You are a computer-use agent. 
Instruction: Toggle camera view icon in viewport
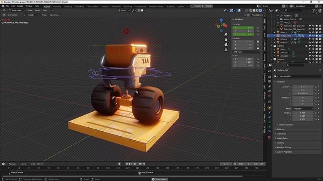(x=226, y=45)
